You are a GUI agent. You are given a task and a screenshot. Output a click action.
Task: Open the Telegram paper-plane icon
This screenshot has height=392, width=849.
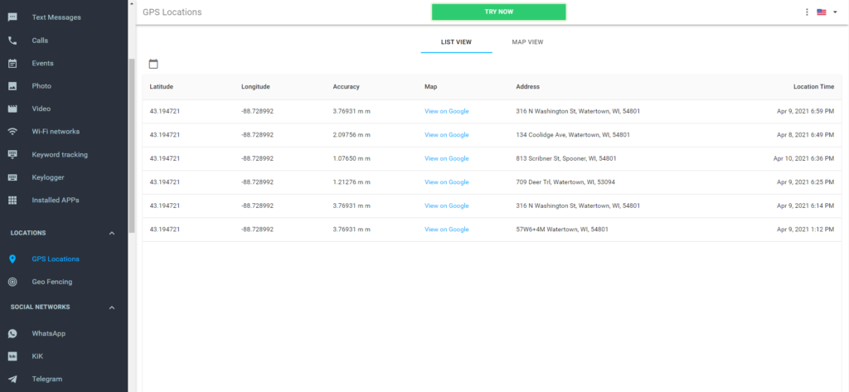click(12, 379)
